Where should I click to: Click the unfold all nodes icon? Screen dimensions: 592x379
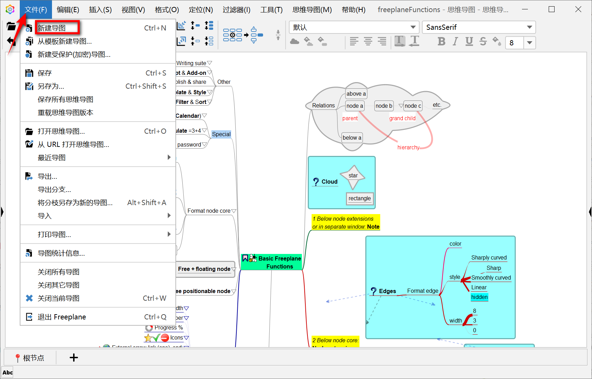tap(209, 26)
